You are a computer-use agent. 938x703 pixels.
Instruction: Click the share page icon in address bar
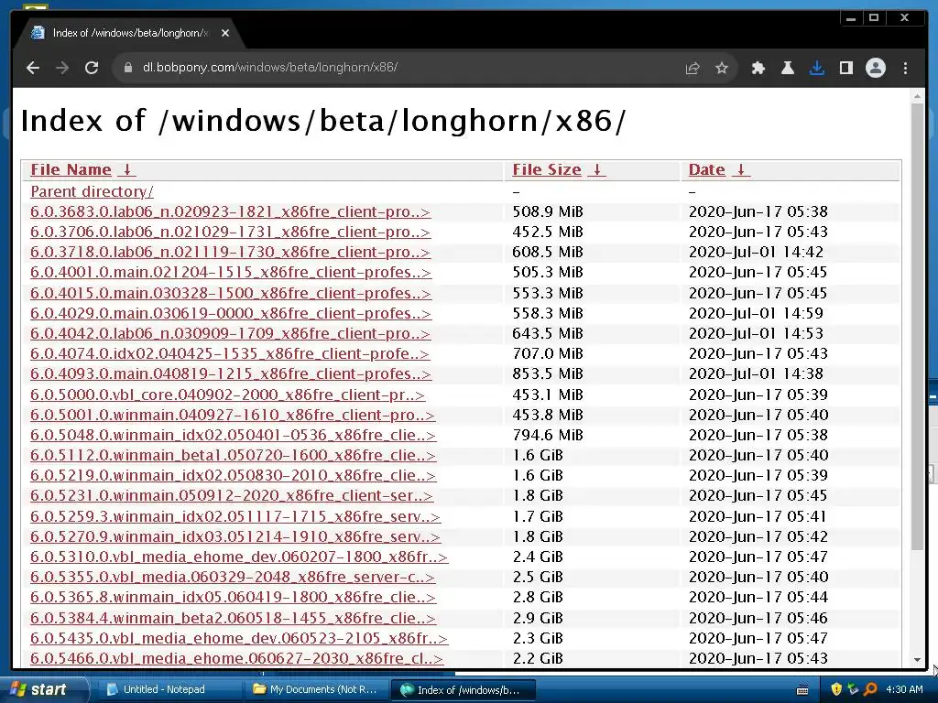click(x=693, y=68)
